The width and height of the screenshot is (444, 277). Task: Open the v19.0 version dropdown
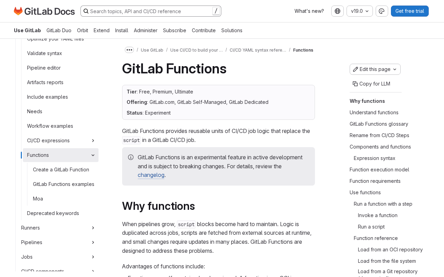point(360,11)
